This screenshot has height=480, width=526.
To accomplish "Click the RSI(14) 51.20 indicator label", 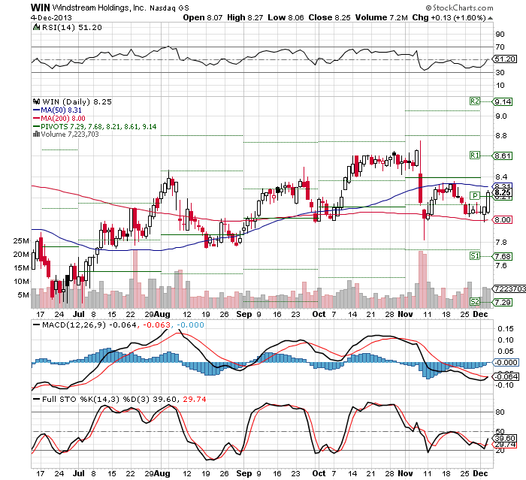I will [x=72, y=28].
